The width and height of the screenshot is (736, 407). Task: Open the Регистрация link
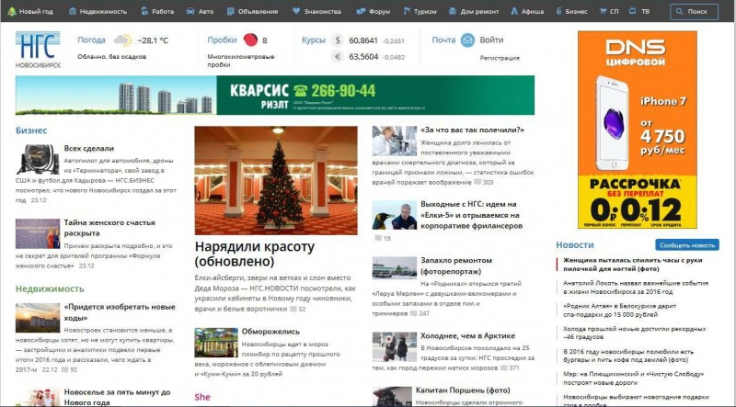(x=493, y=57)
